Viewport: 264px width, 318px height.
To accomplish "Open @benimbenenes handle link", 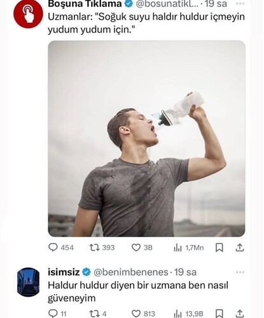I will (x=130, y=272).
